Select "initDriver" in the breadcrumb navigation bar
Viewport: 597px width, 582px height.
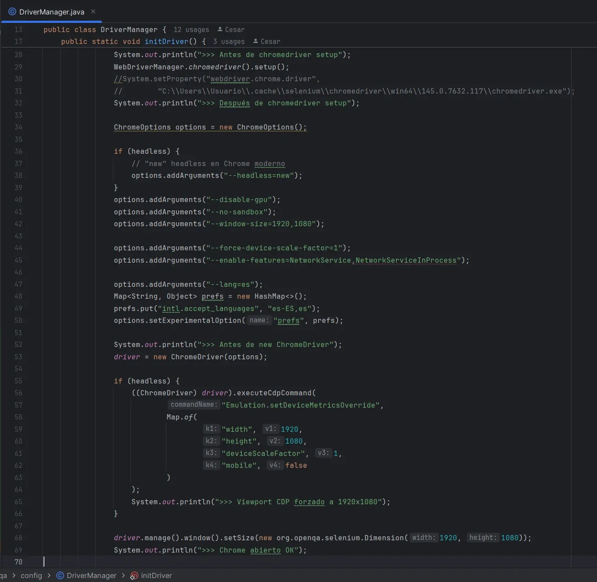156,575
